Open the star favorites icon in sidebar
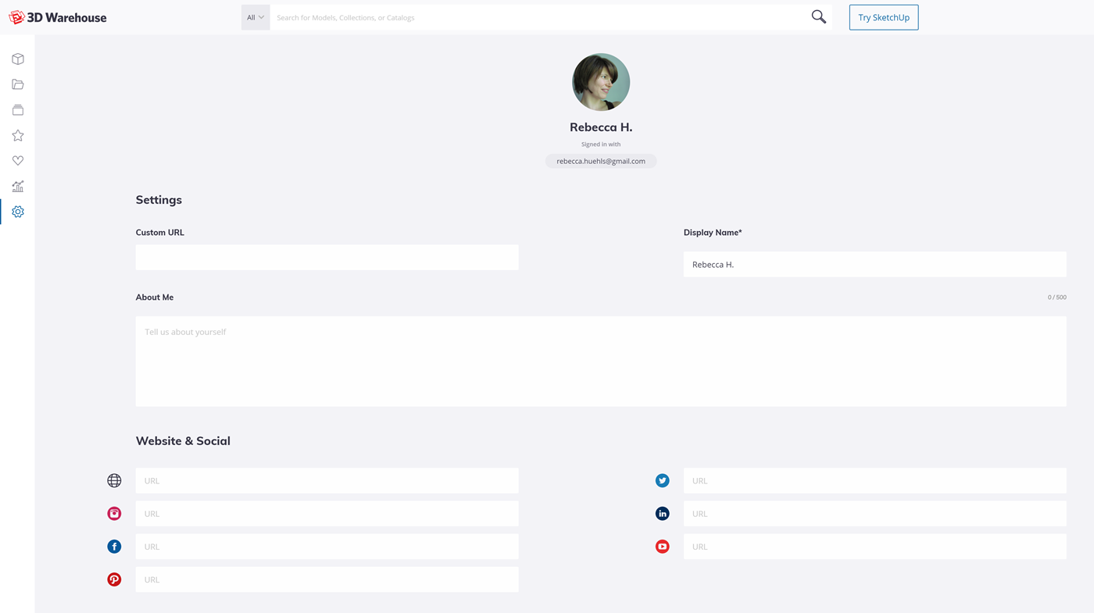Viewport: 1094px width, 613px height. (x=18, y=136)
